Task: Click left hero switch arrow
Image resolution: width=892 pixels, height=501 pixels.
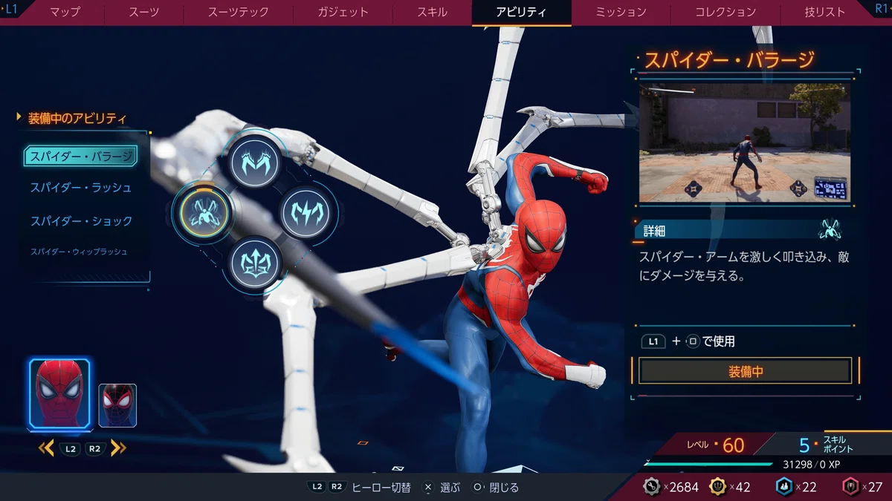Action: pos(46,448)
